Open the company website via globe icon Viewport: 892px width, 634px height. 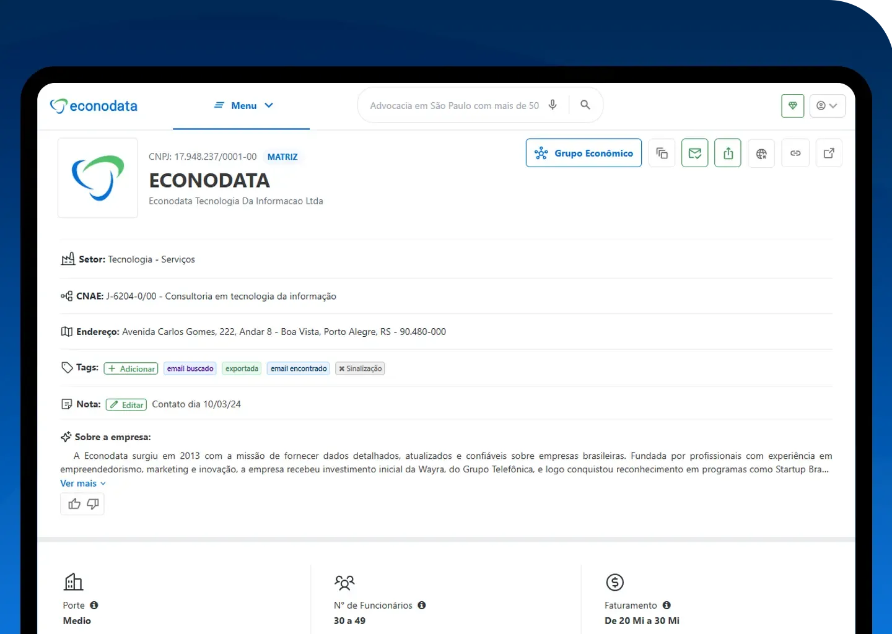(x=761, y=153)
